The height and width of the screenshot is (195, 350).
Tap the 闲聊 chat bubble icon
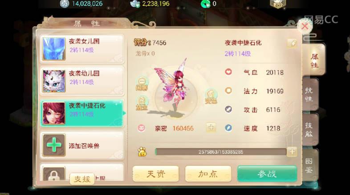pyautogui.click(x=142, y=84)
